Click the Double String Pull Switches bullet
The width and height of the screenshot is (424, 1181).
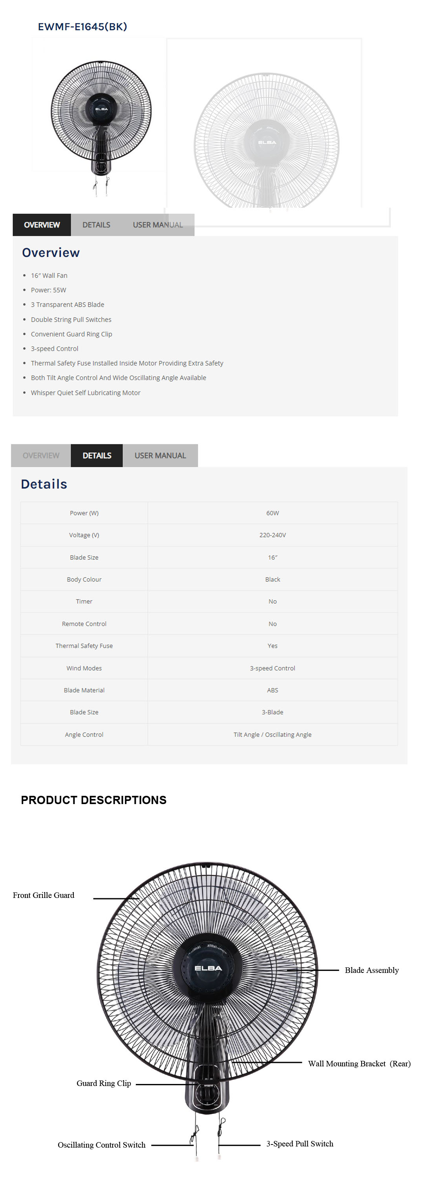71,320
